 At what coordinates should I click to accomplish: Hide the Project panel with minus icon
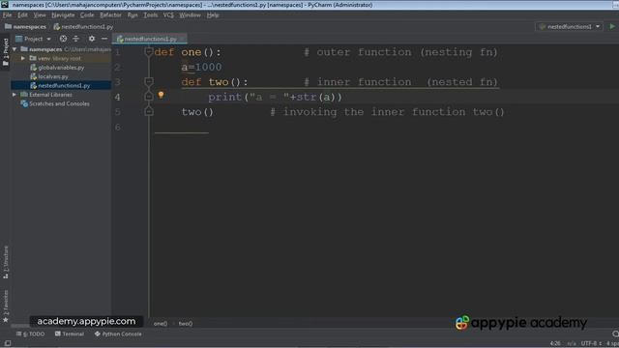click(104, 39)
